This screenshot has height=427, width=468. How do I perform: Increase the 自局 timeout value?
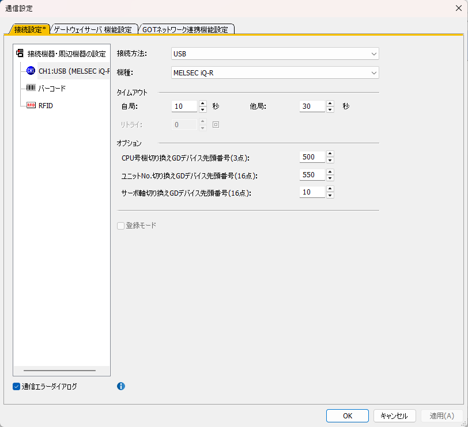pos(202,104)
